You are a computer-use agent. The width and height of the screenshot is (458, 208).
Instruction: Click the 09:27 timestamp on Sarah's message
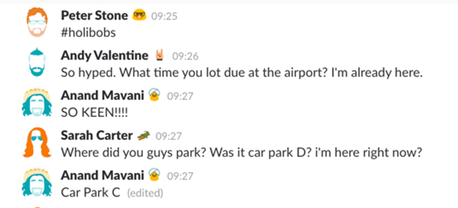click(x=168, y=137)
